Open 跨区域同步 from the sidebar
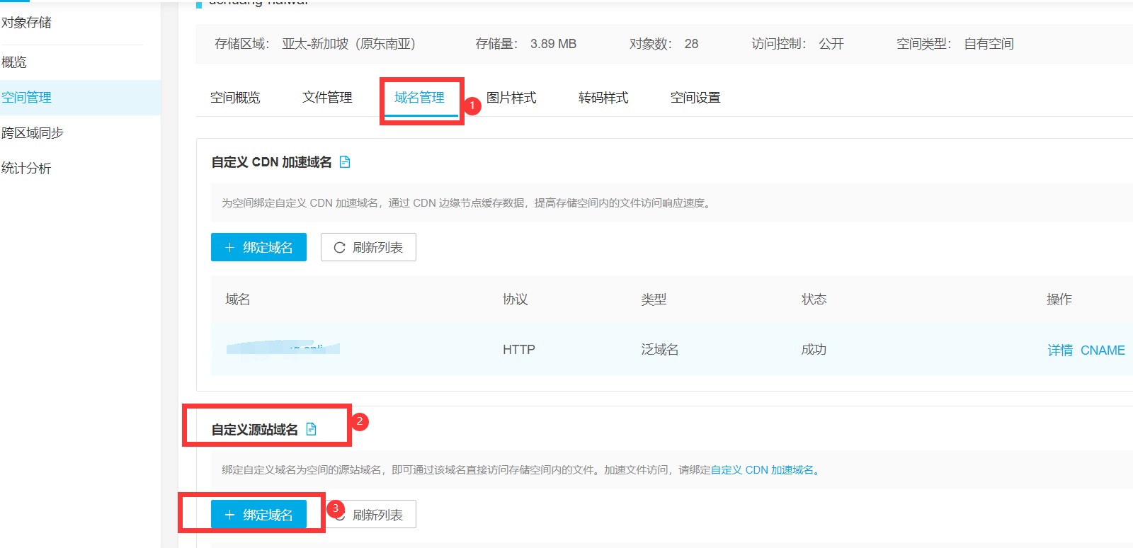 click(33, 133)
